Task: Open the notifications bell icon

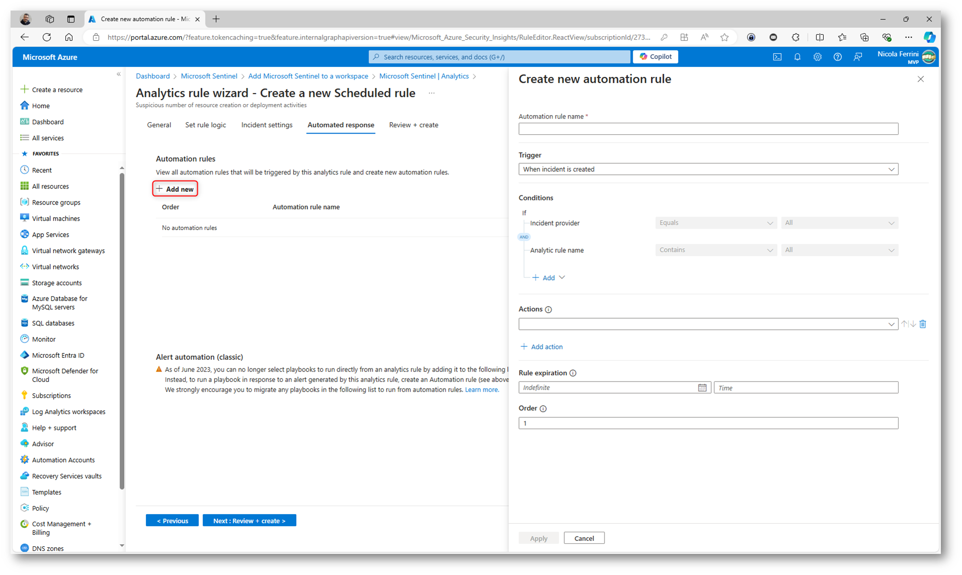Action: [797, 57]
